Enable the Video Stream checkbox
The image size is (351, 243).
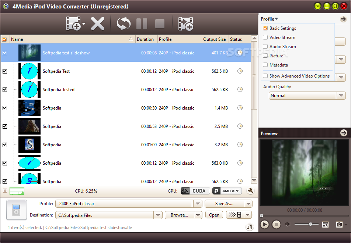pyautogui.click(x=265, y=37)
